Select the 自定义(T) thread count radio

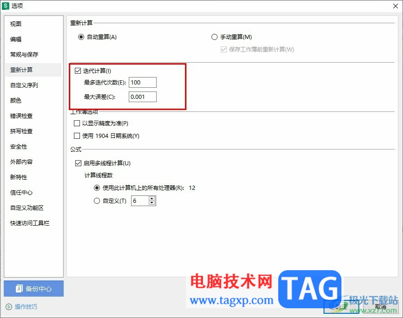97,201
